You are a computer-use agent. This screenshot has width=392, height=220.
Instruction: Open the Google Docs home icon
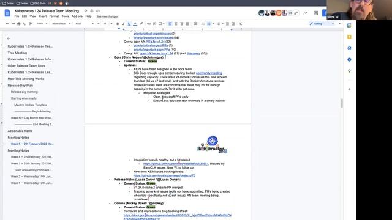pyautogui.click(x=7, y=13)
